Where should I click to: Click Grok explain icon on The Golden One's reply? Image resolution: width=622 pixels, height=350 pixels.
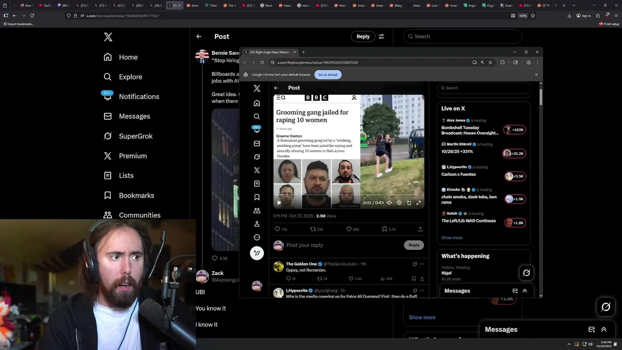415,264
